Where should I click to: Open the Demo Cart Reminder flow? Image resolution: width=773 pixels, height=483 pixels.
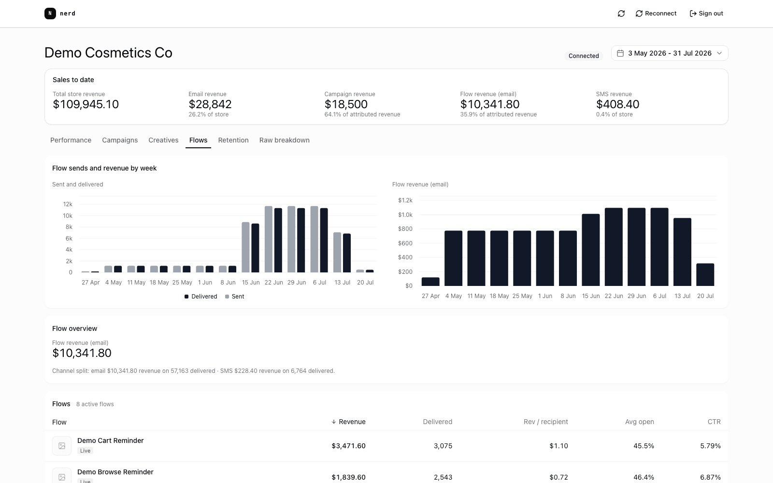[x=111, y=440]
